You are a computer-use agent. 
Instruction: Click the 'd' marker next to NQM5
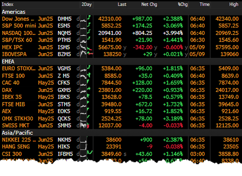point(78,33)
